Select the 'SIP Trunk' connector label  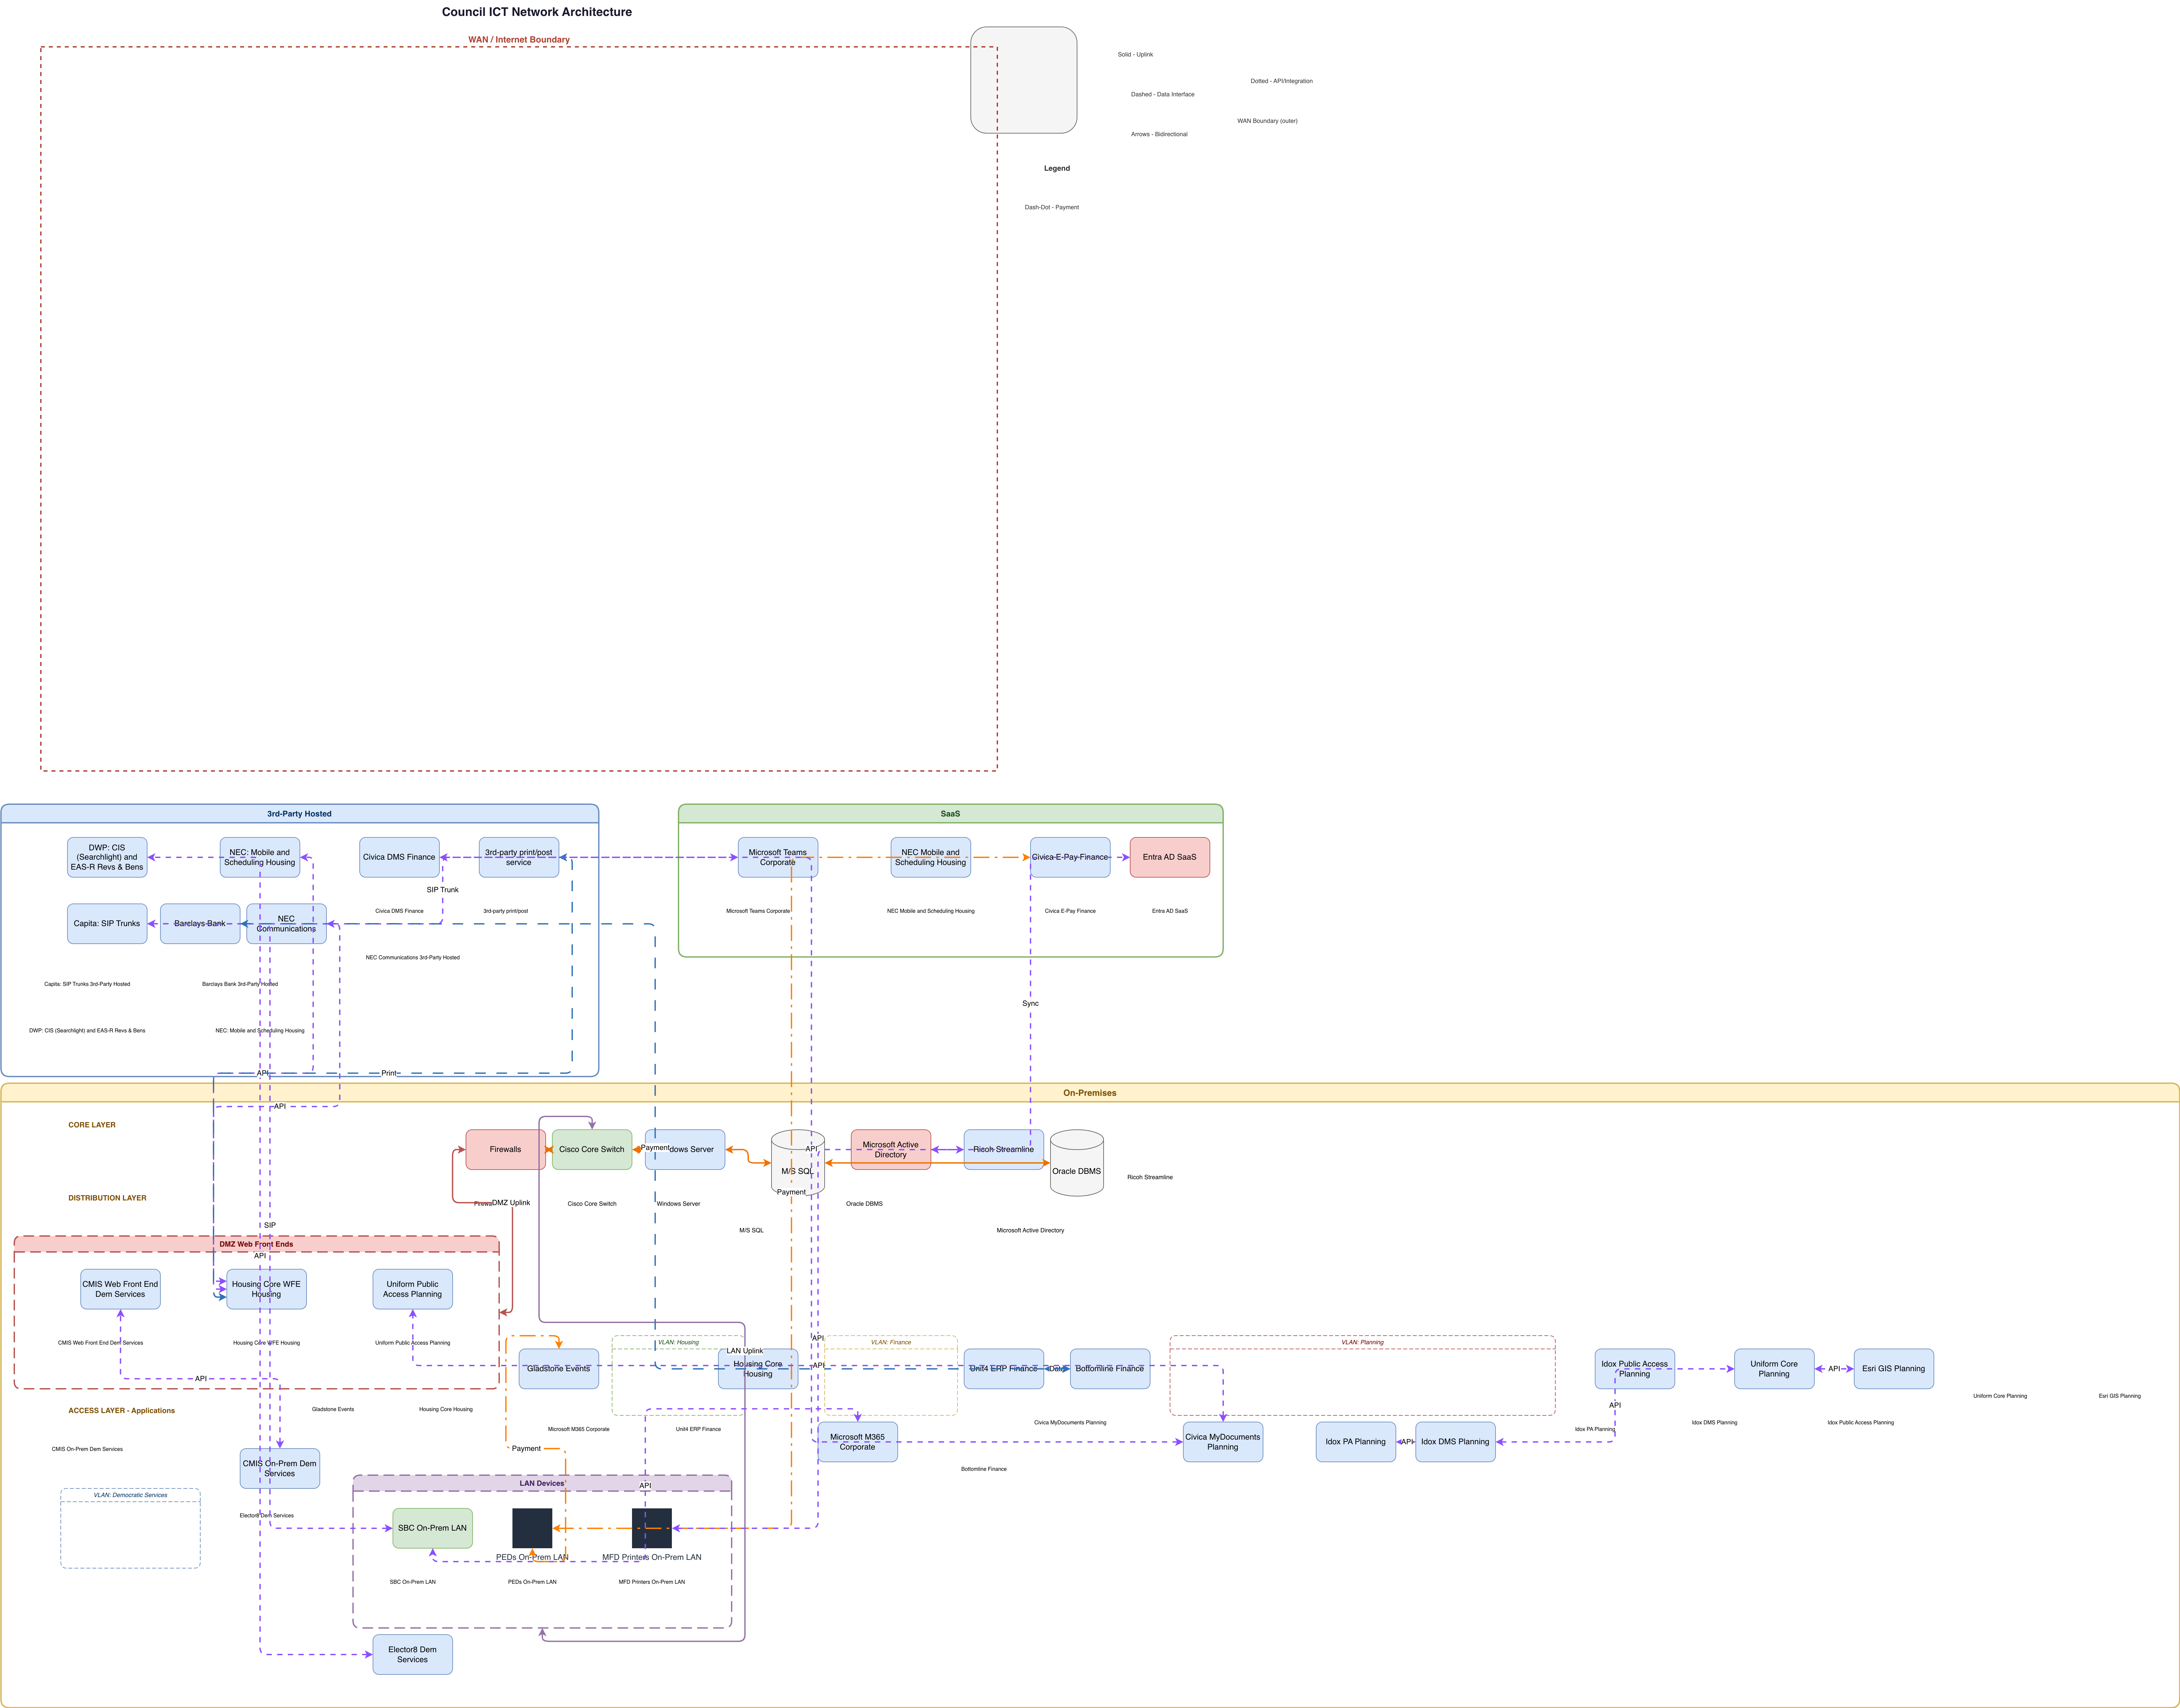443,890
